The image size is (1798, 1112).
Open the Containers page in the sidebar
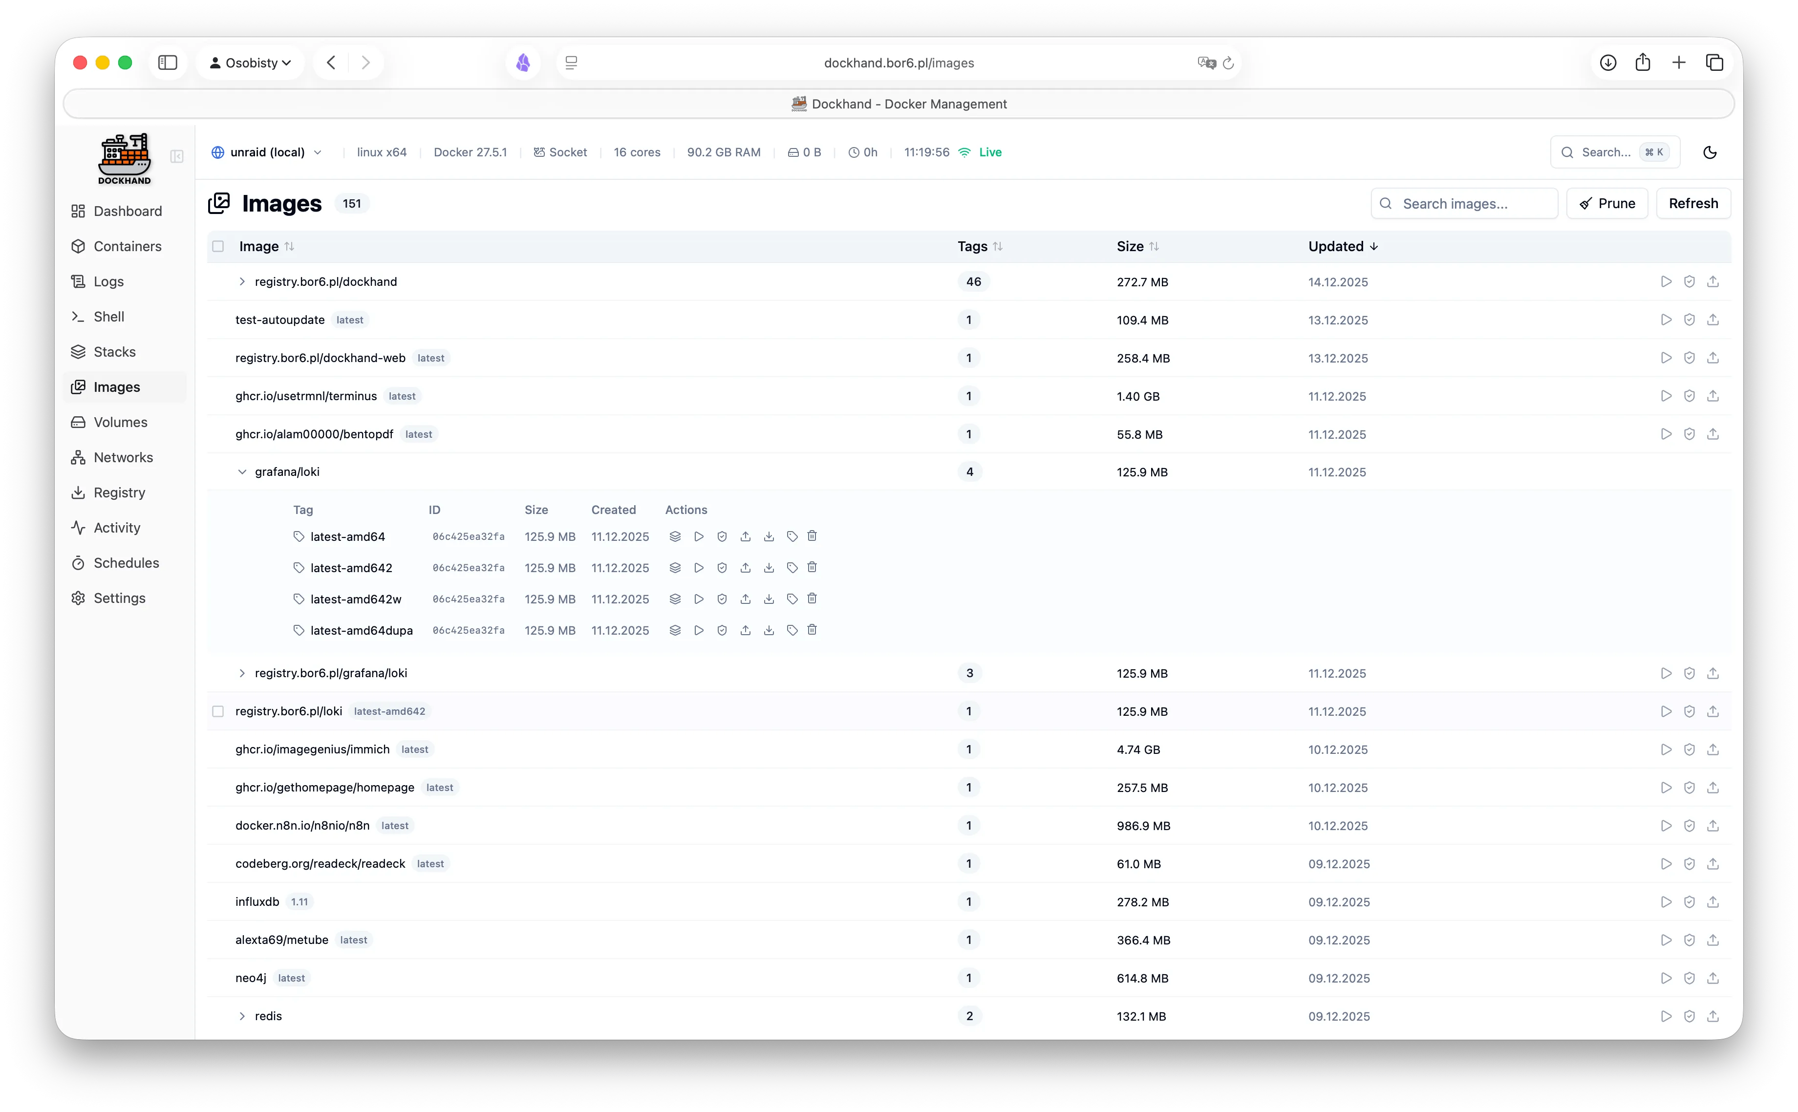[x=127, y=246]
